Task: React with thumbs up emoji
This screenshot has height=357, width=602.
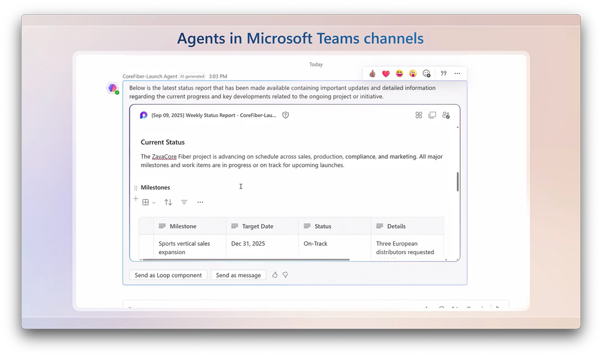Action: 372,73
